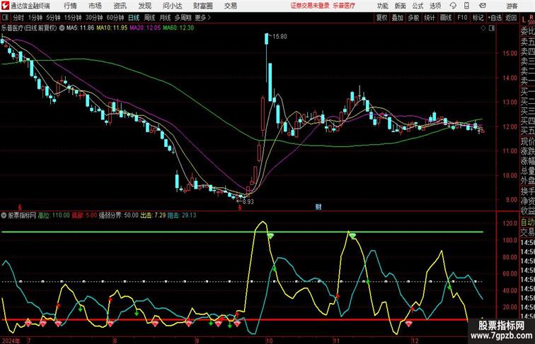535x344 pixels.
Task: Click the 8.93 low price label
Action: point(248,201)
